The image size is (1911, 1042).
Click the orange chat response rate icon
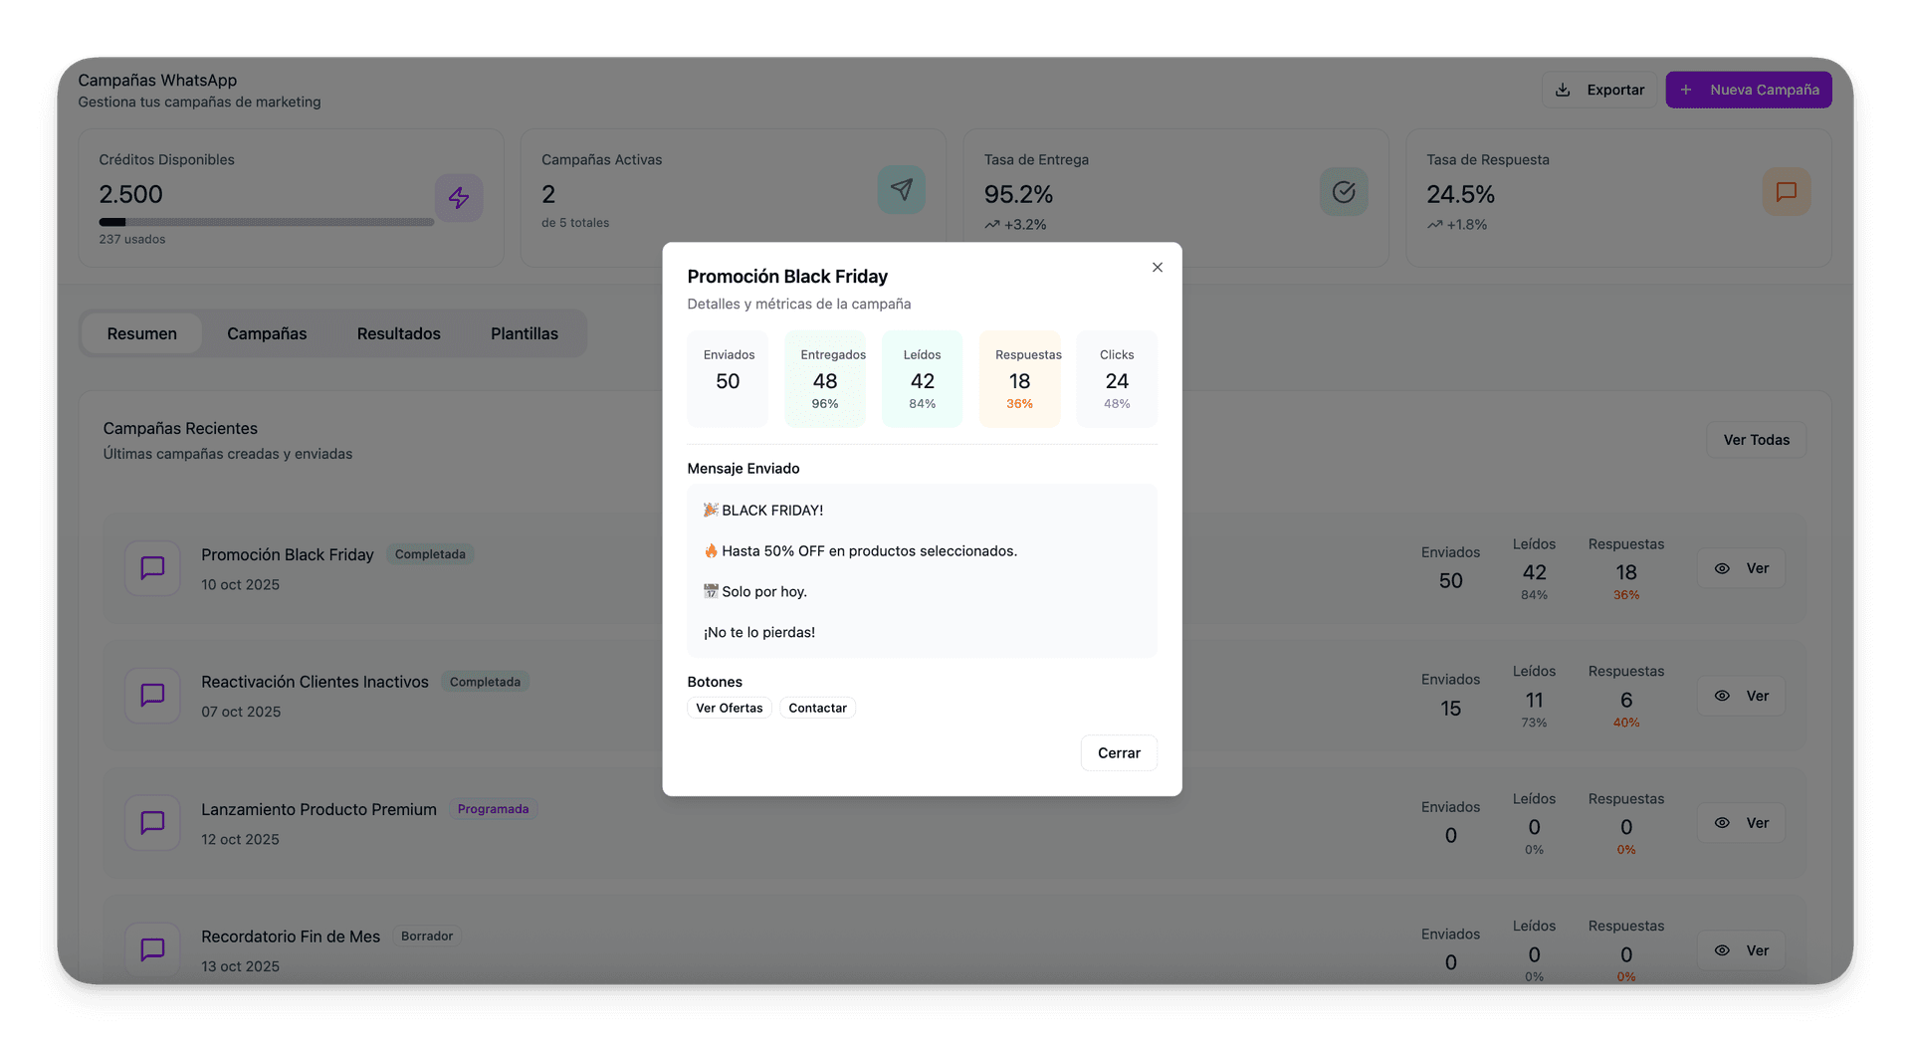point(1786,192)
